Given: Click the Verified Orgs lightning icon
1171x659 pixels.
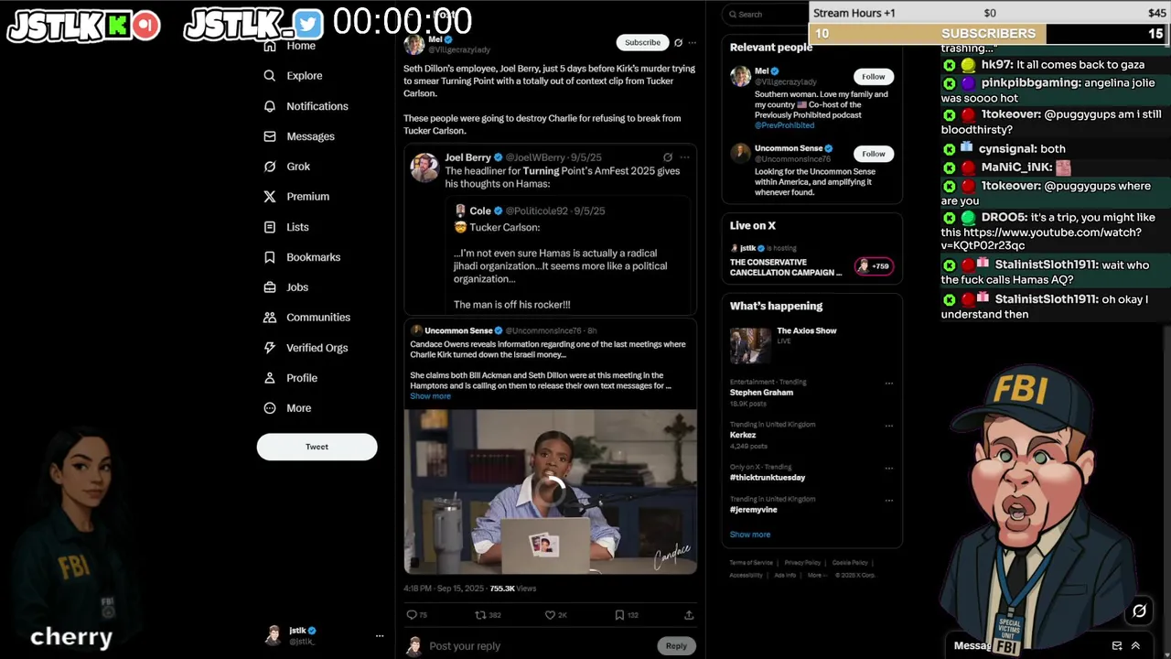Looking at the screenshot, I should click(x=270, y=348).
